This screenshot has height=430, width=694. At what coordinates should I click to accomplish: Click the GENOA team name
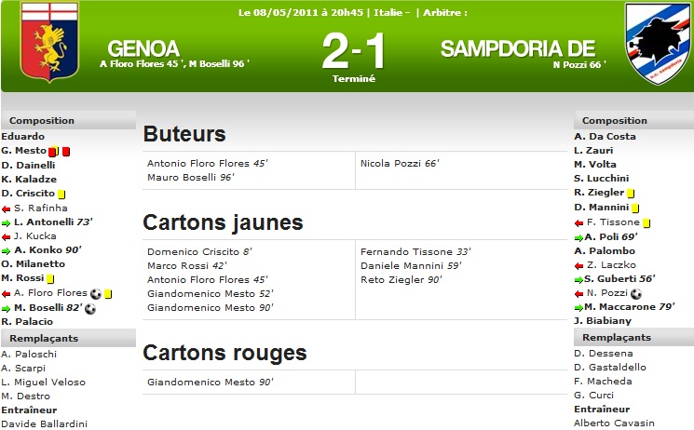point(143,48)
